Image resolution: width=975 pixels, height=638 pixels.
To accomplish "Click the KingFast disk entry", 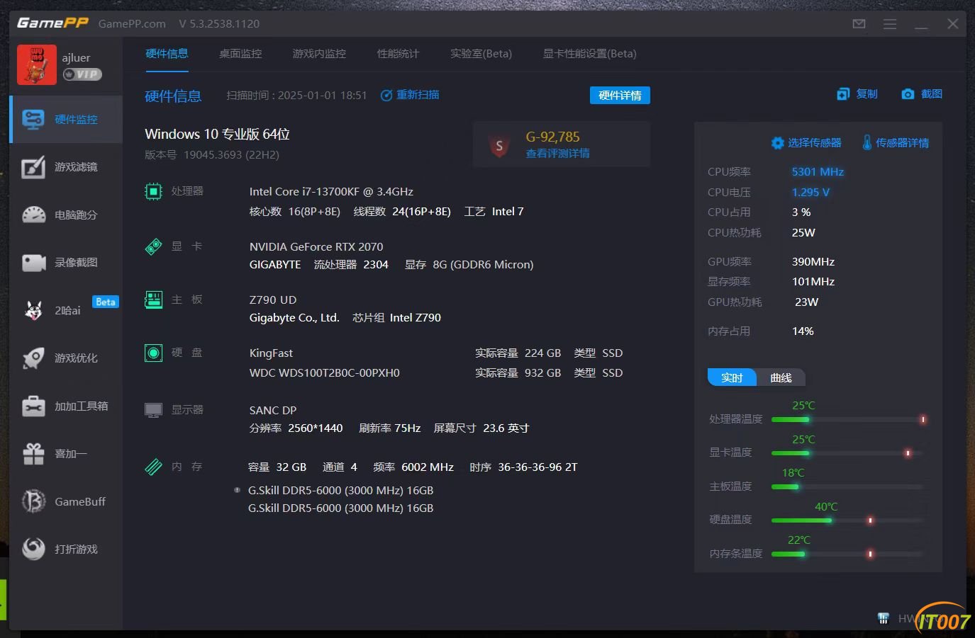I will pos(271,353).
